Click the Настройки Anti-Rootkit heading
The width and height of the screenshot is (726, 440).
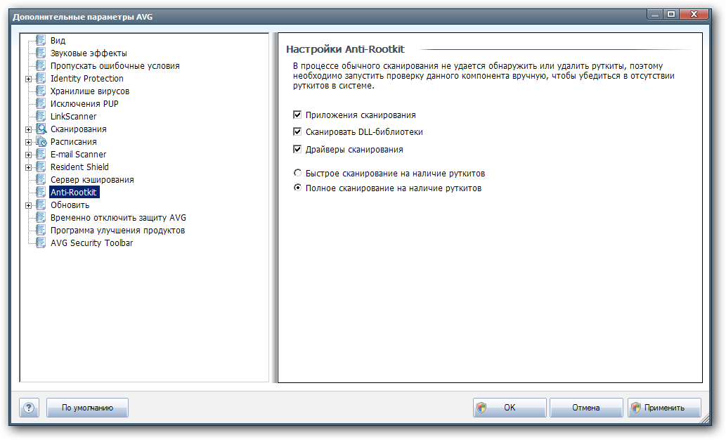(x=345, y=49)
